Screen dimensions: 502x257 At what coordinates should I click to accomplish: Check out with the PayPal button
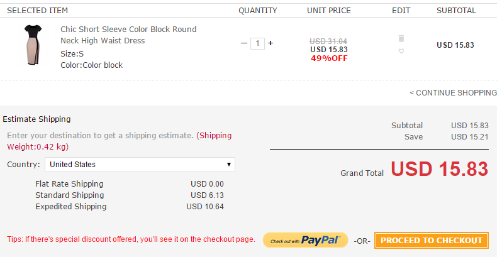(305, 240)
